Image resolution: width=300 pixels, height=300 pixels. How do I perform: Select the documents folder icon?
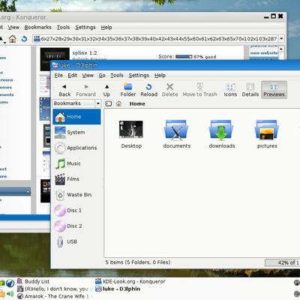176,130
